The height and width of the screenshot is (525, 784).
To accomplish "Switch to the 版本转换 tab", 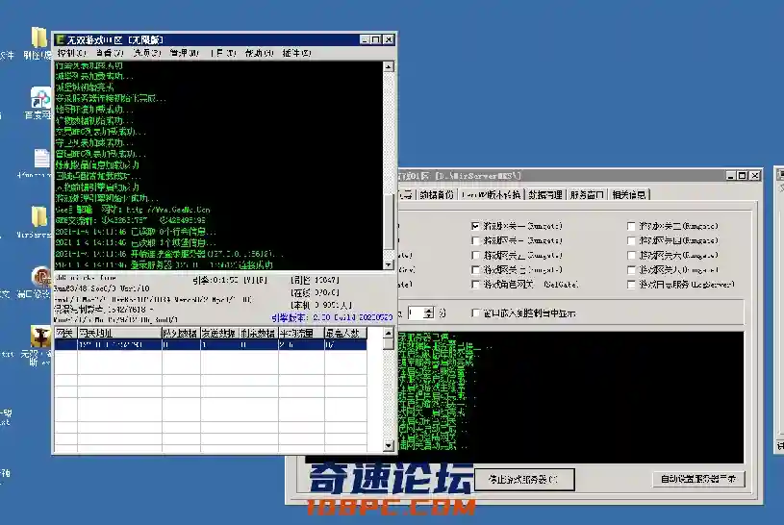I will [492, 194].
